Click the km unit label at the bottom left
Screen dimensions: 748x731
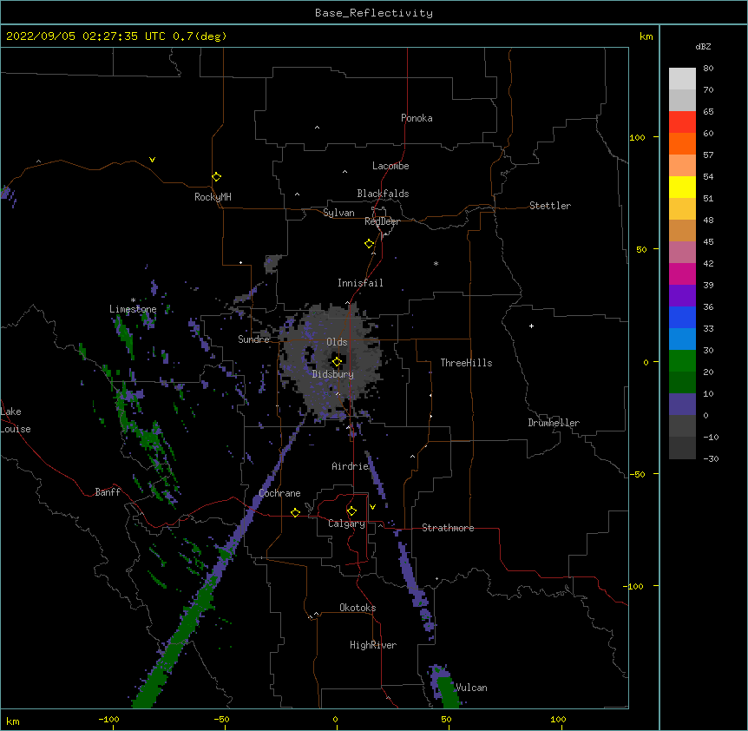point(13,721)
